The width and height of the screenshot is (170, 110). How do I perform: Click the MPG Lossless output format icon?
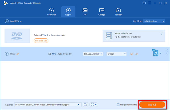156,53
